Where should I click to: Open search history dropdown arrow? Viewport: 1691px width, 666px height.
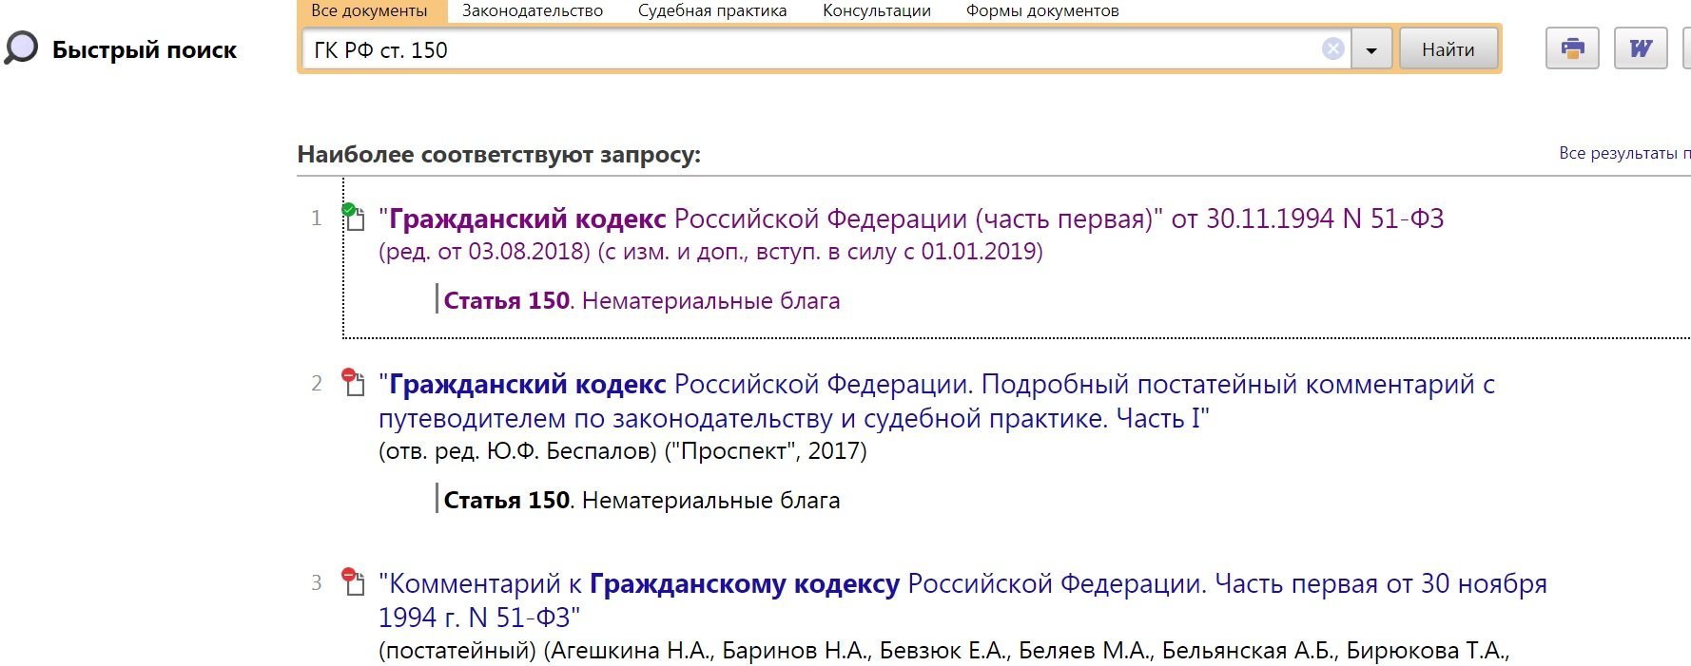pos(1371,49)
